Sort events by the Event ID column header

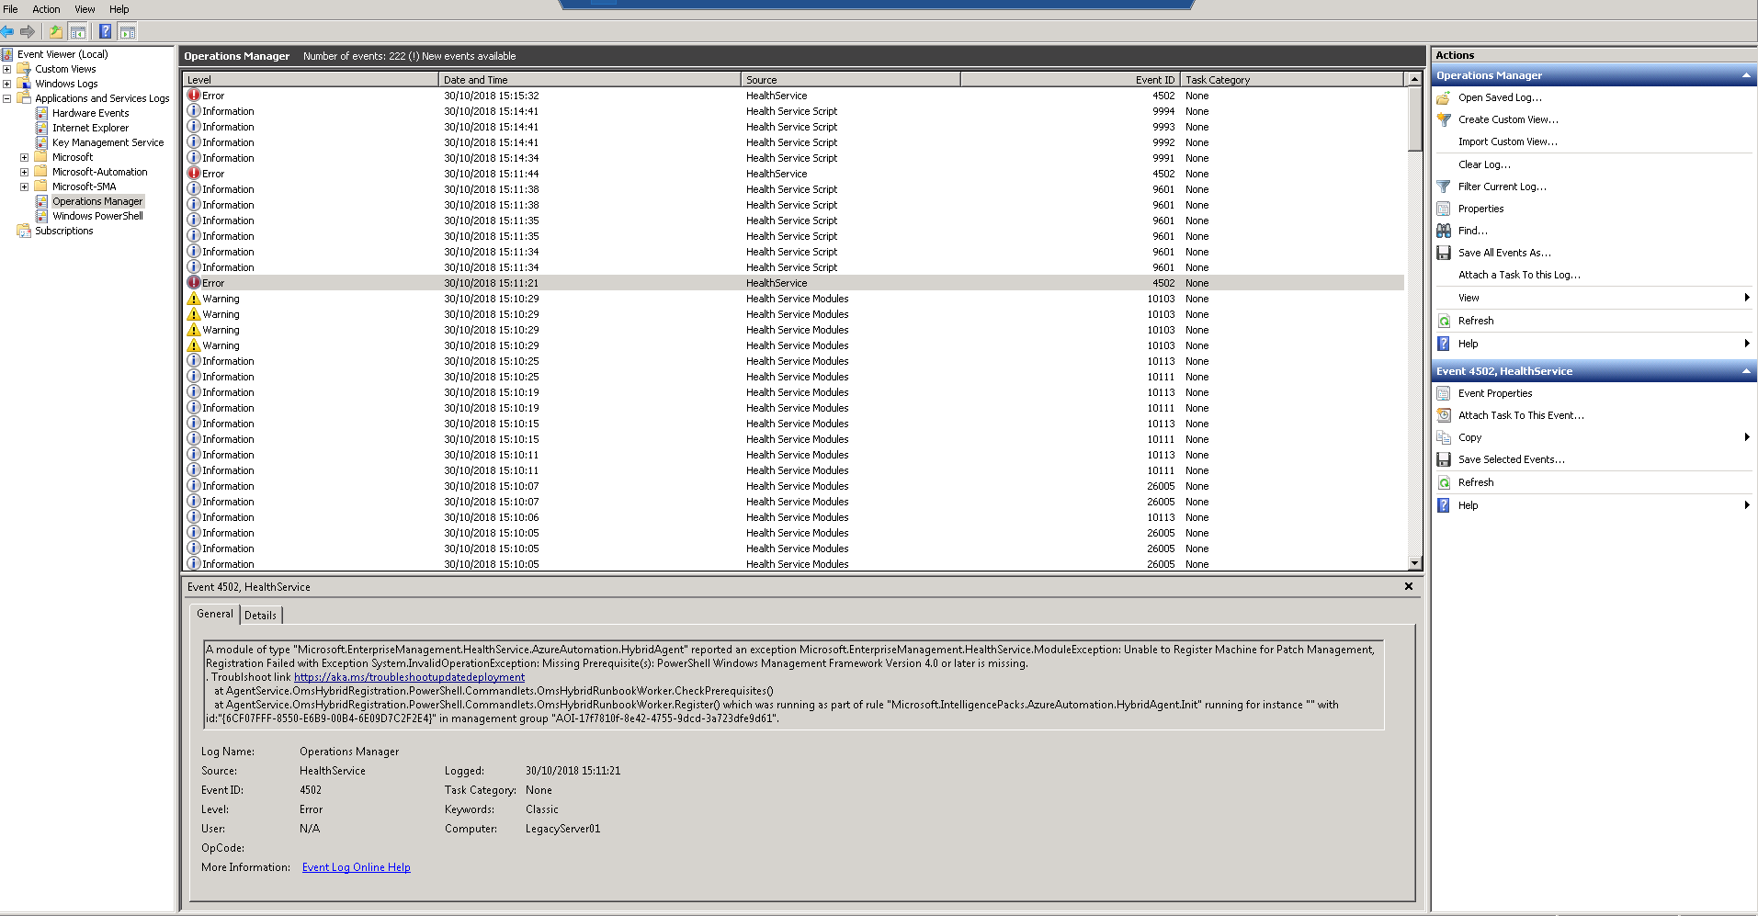point(1070,80)
